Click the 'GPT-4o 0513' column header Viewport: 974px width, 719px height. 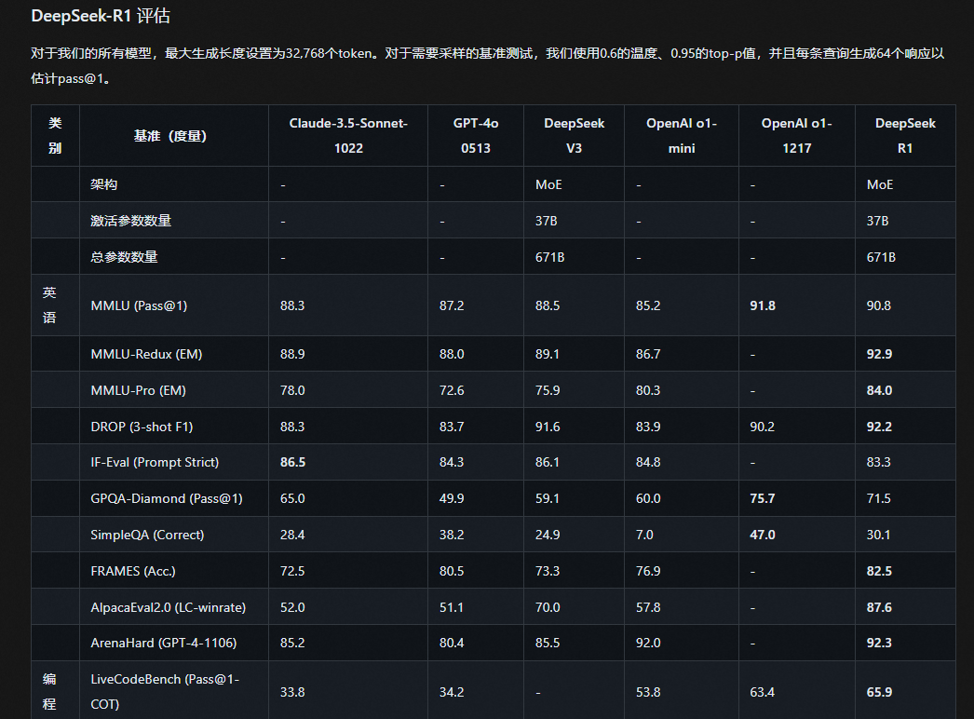point(476,135)
